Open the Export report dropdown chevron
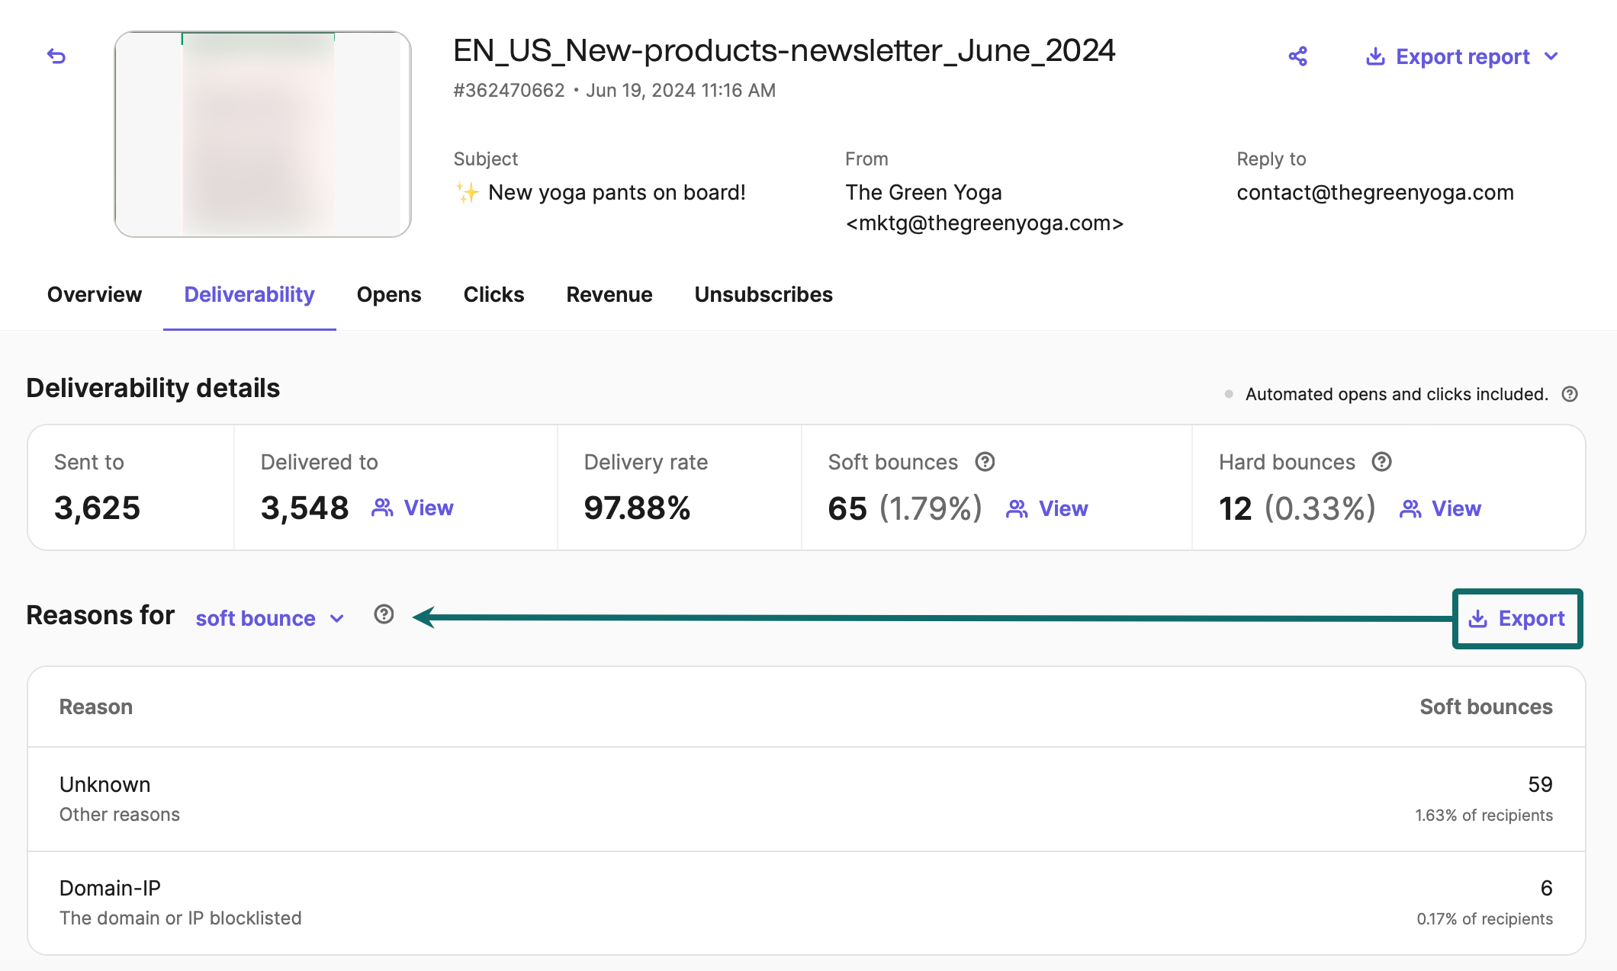Screen dimensions: 1617x971 1551,56
